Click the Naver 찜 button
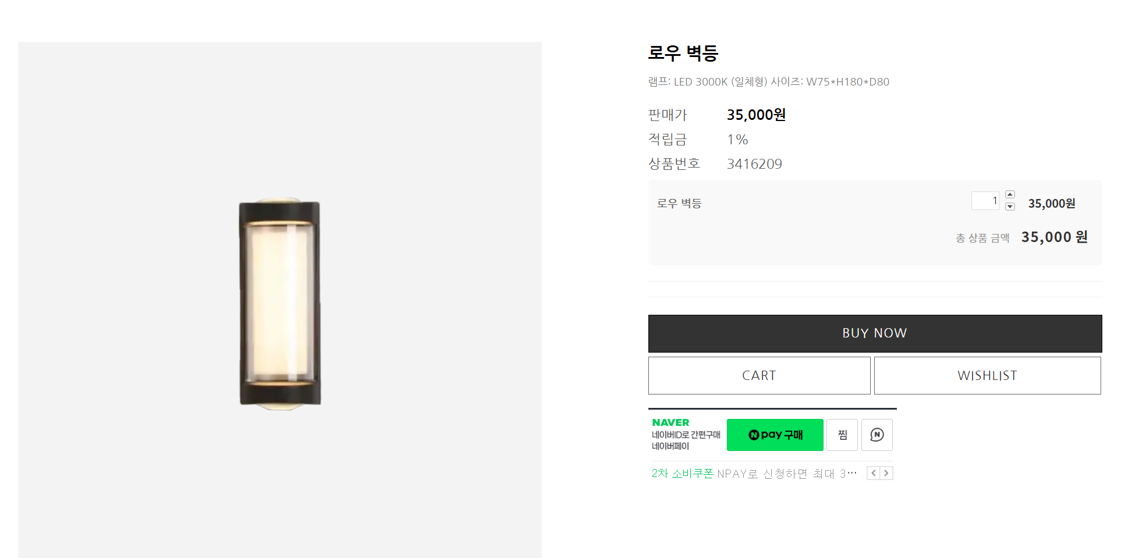 (842, 435)
